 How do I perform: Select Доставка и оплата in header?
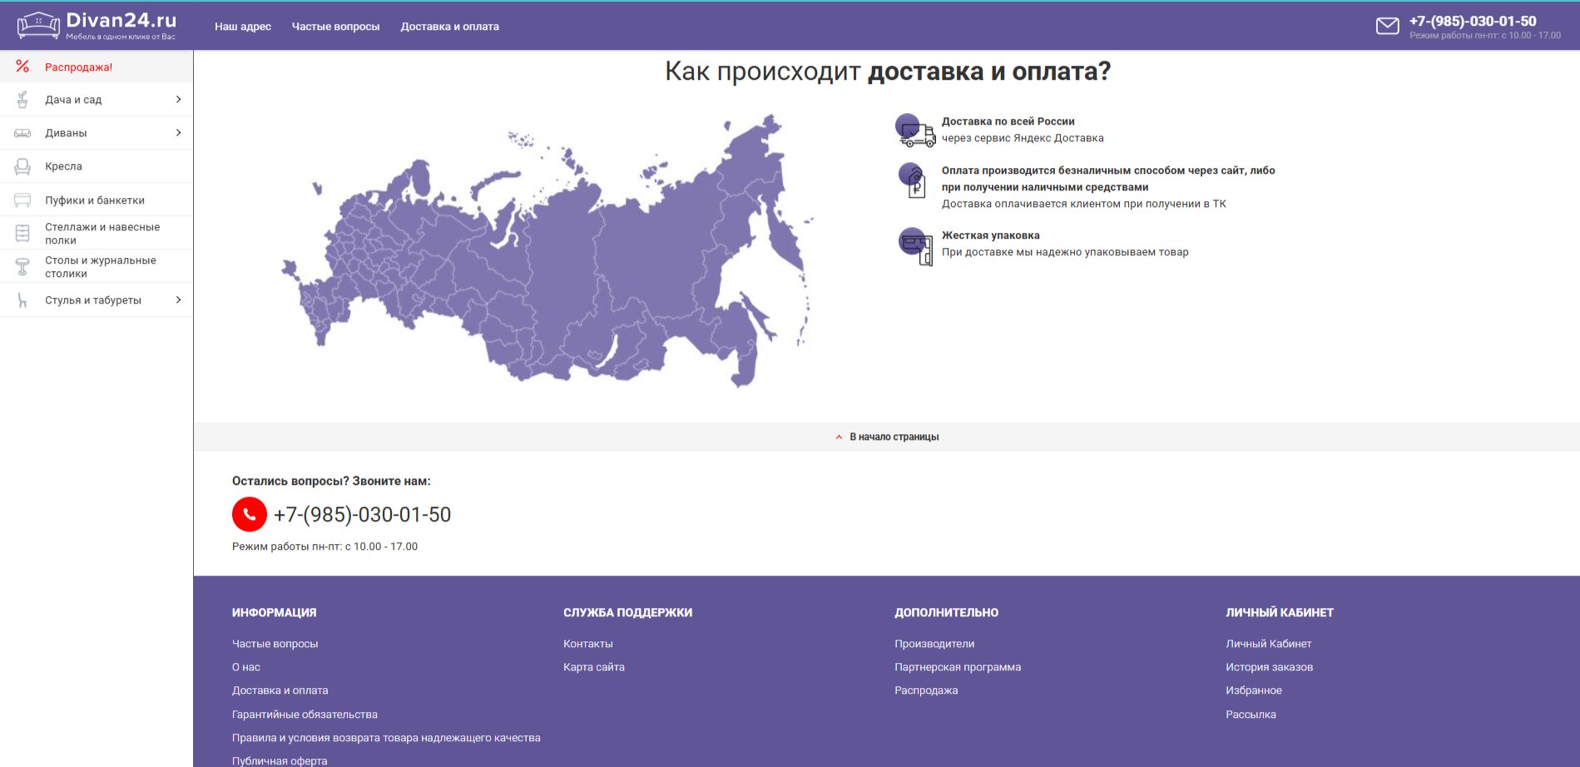[x=450, y=27]
